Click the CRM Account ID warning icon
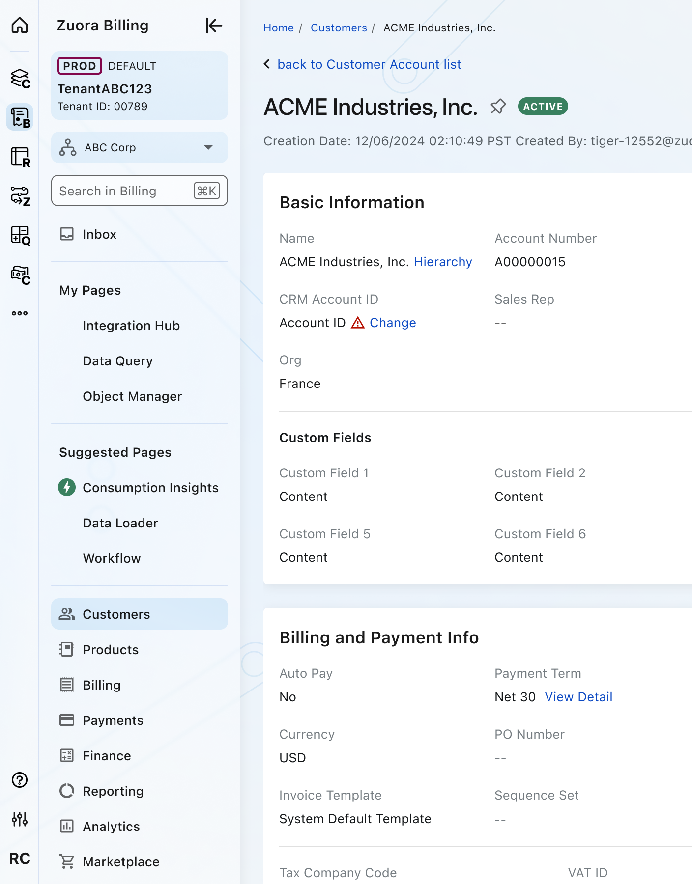 tap(358, 323)
